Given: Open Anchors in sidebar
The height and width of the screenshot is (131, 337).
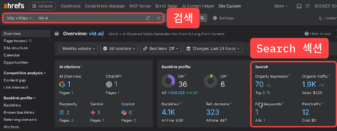Looking at the screenshot, I should [x=11, y=127].
